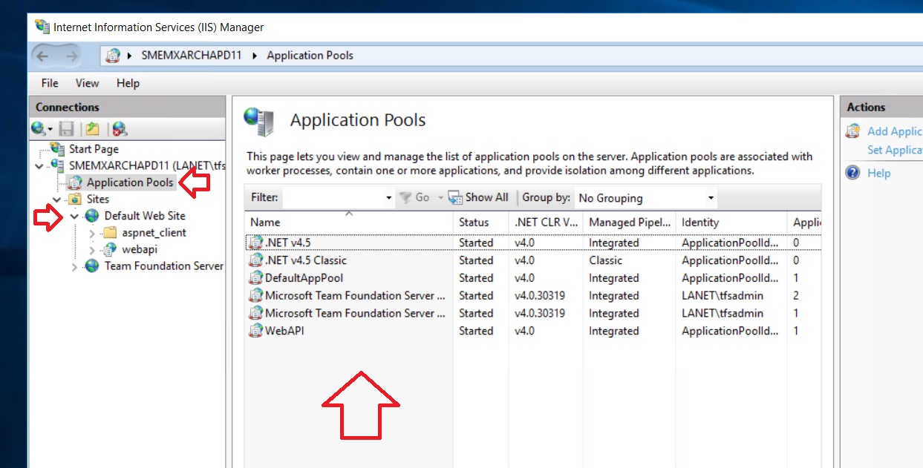Select the DefaultAppPool icon
This screenshot has height=468, width=923.
255,278
